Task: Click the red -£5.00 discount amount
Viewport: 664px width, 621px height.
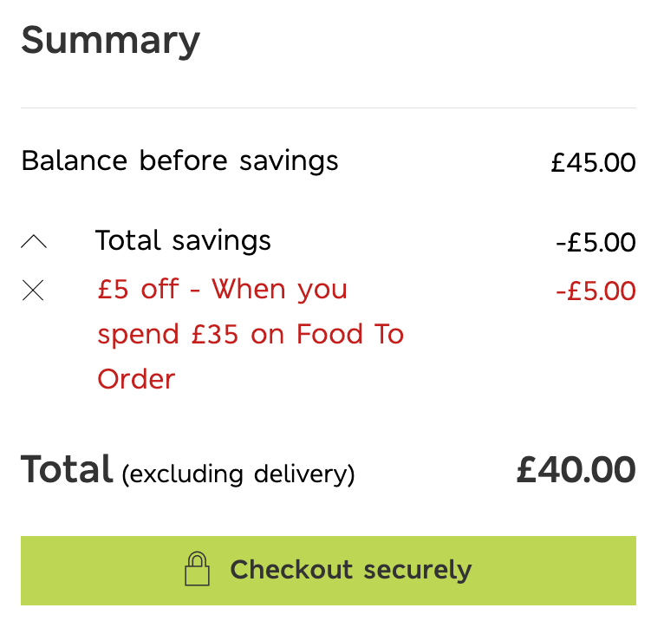Action: pyautogui.click(x=596, y=291)
